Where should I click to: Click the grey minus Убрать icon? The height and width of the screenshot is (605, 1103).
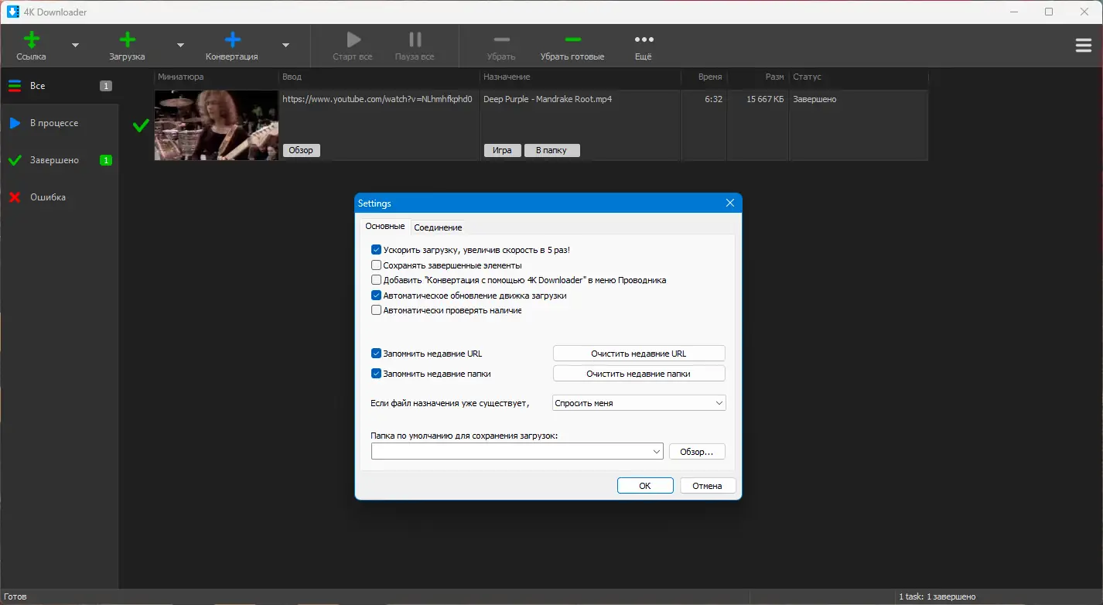pos(501,39)
